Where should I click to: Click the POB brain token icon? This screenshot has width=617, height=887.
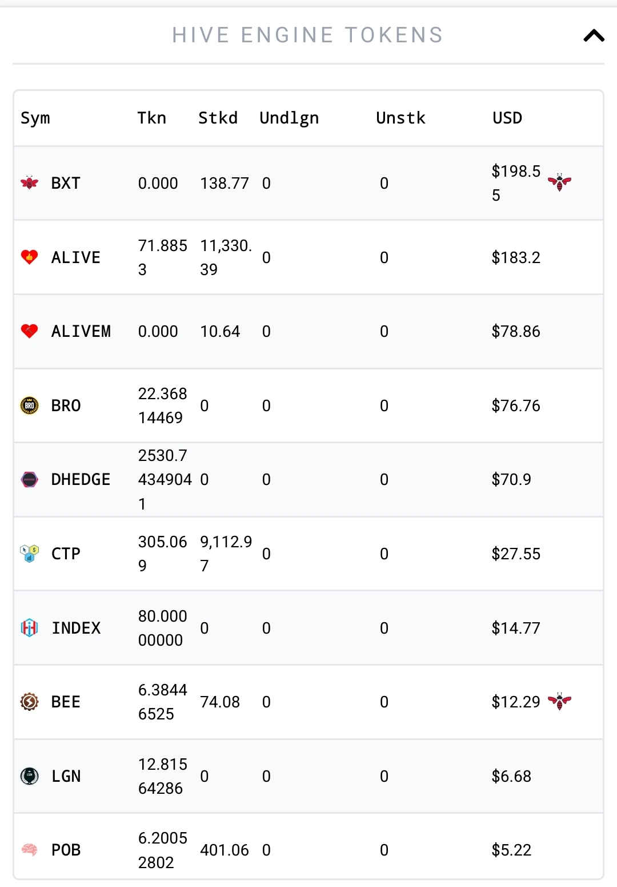(29, 850)
